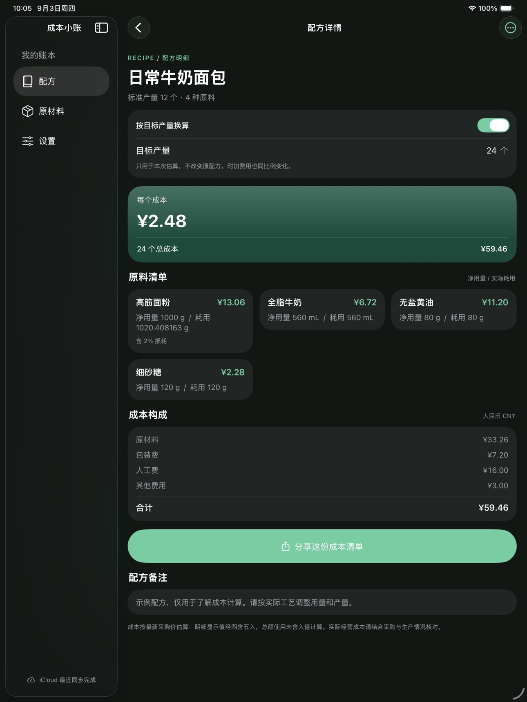Click the 日常牛奶面包 recipe title
527x702 pixels.
pos(177,78)
